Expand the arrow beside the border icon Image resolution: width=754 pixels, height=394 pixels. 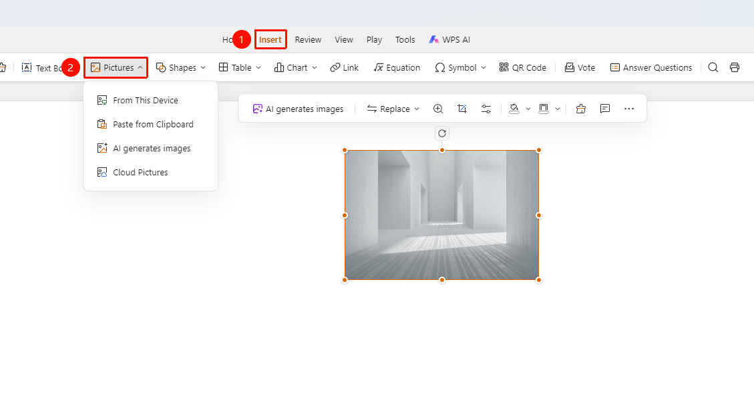[558, 109]
